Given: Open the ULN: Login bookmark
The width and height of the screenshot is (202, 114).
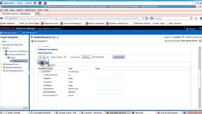Looking at the screenshot, I should (159, 23).
